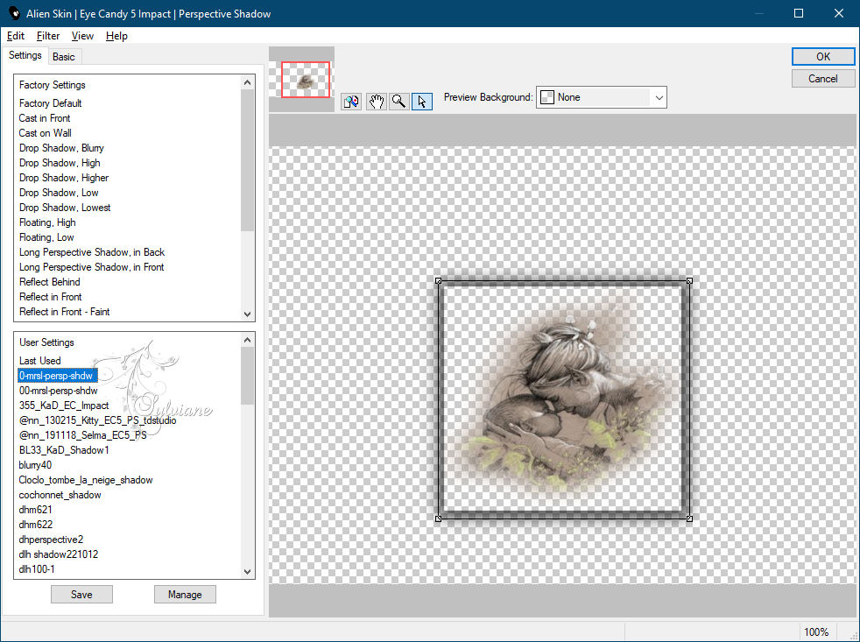Open the Filter menu
This screenshot has width=860, height=642.
tap(48, 36)
